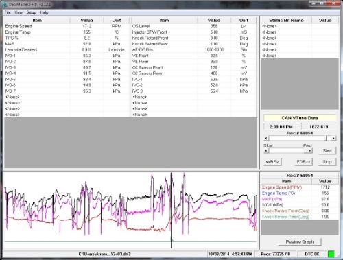343x260 pixels.
Task: Click the Stop playback button
Action: coord(327,162)
